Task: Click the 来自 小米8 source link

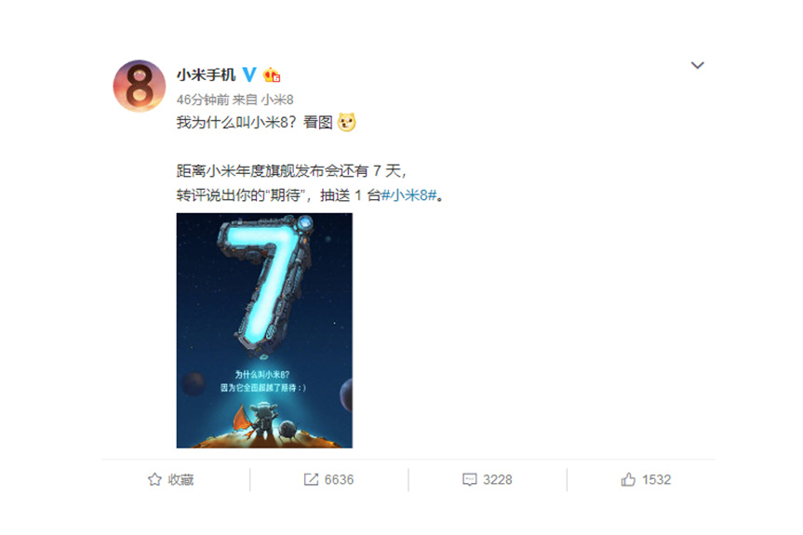Action: (x=262, y=100)
